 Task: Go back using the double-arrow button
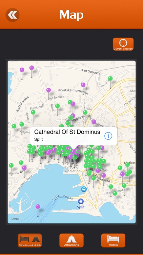(x=13, y=15)
